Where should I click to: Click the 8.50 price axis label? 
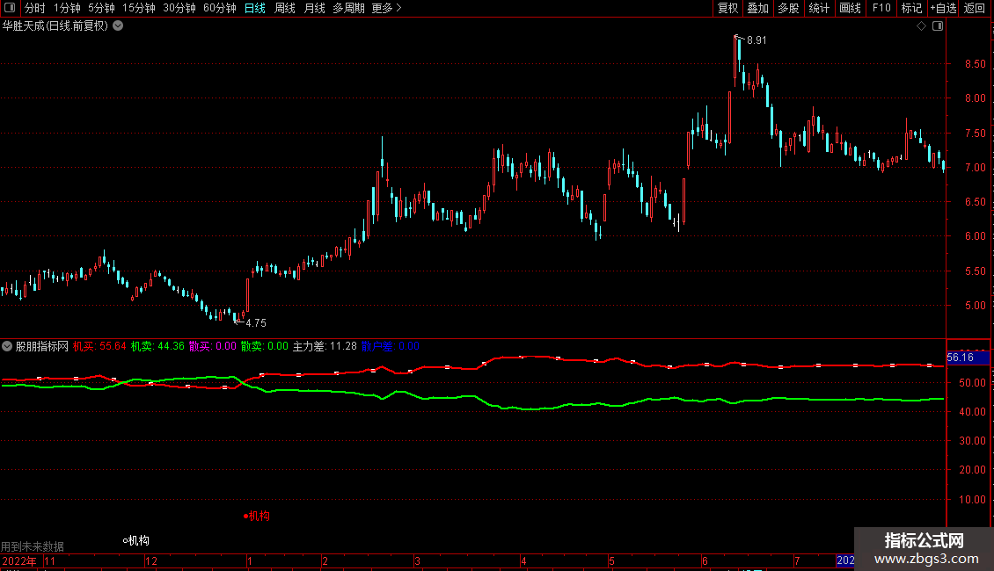[x=975, y=64]
